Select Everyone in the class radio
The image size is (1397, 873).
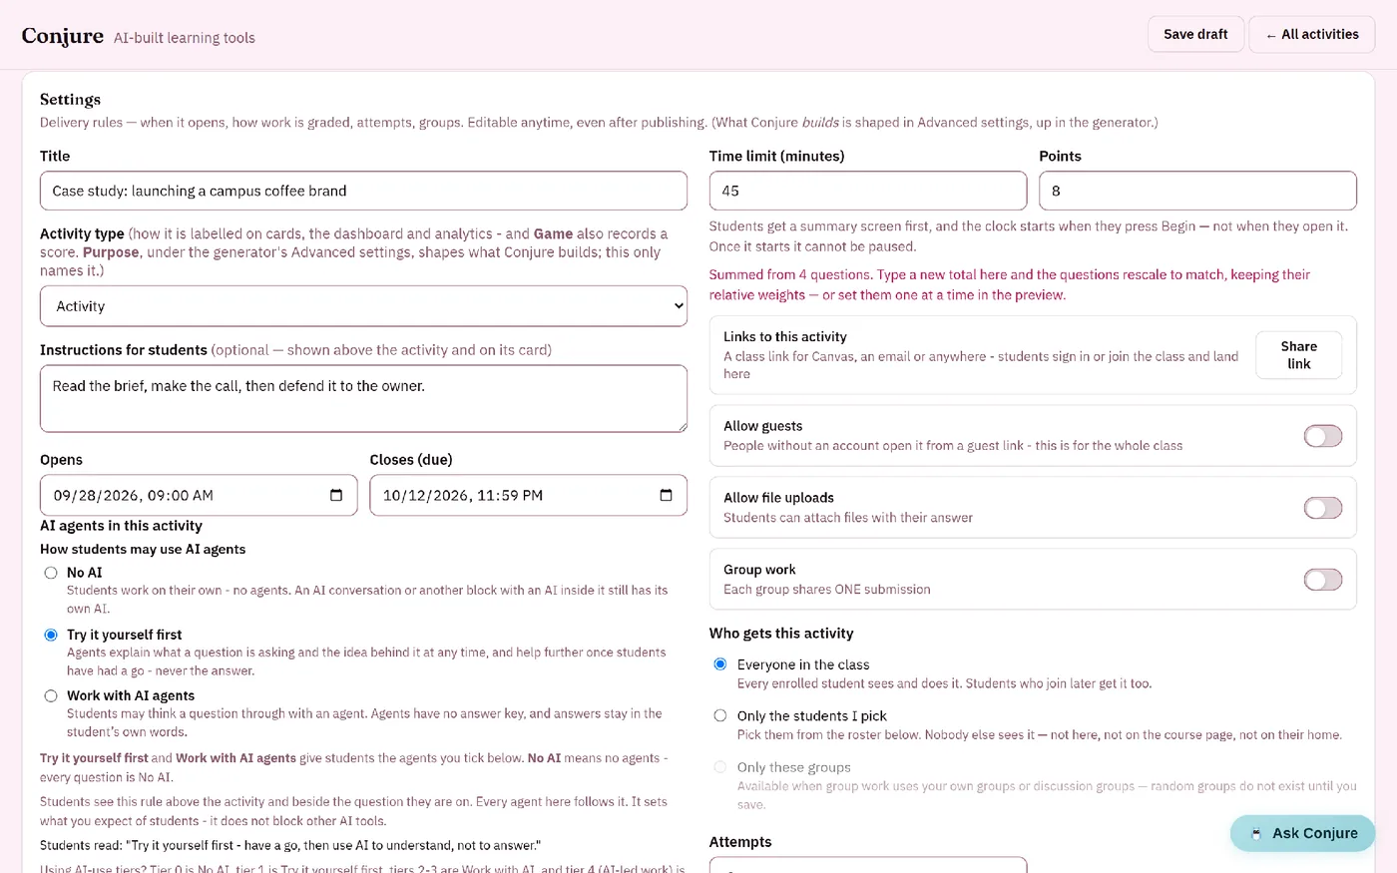[x=720, y=664]
